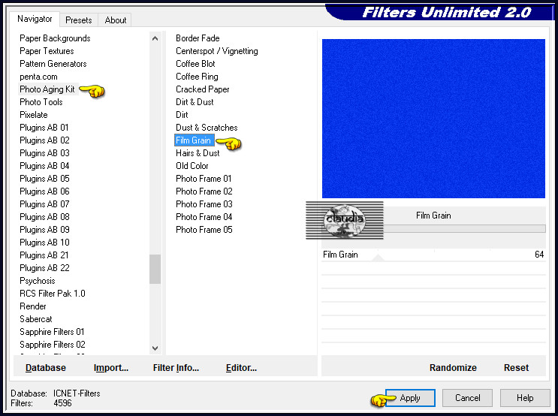Click the category list scrollbar thumb

(155, 269)
